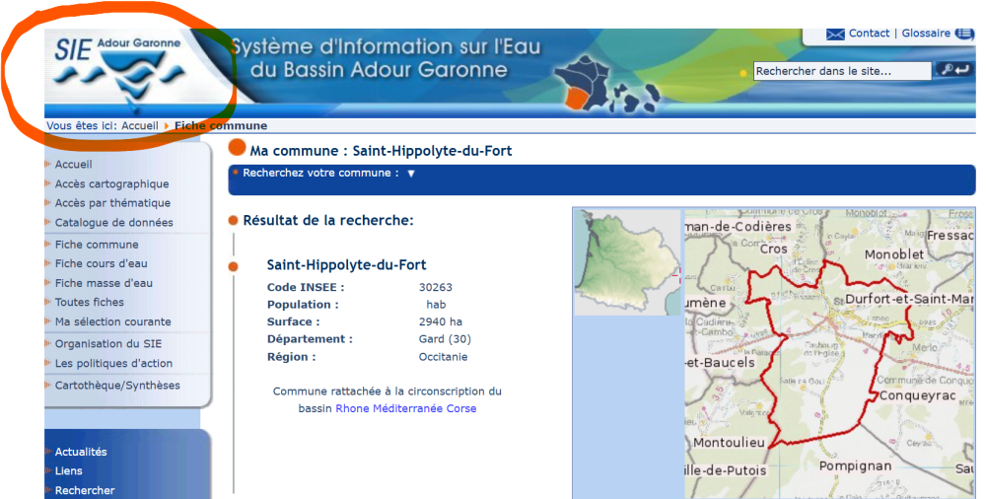Open Ma sélection courante in the sidebar
986x499 pixels.
[x=112, y=322]
